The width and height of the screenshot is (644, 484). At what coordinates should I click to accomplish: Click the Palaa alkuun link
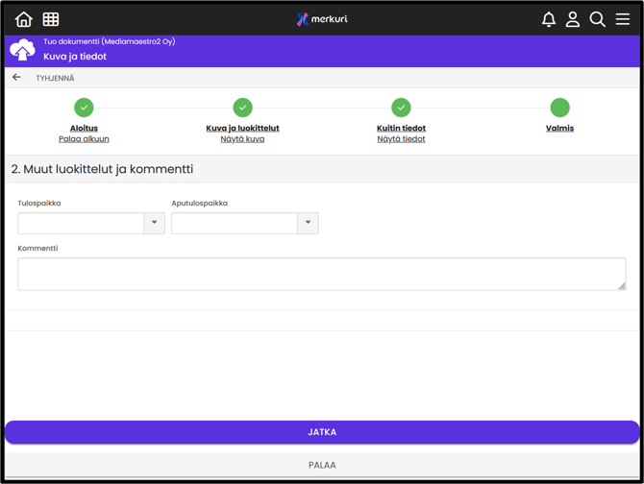84,139
